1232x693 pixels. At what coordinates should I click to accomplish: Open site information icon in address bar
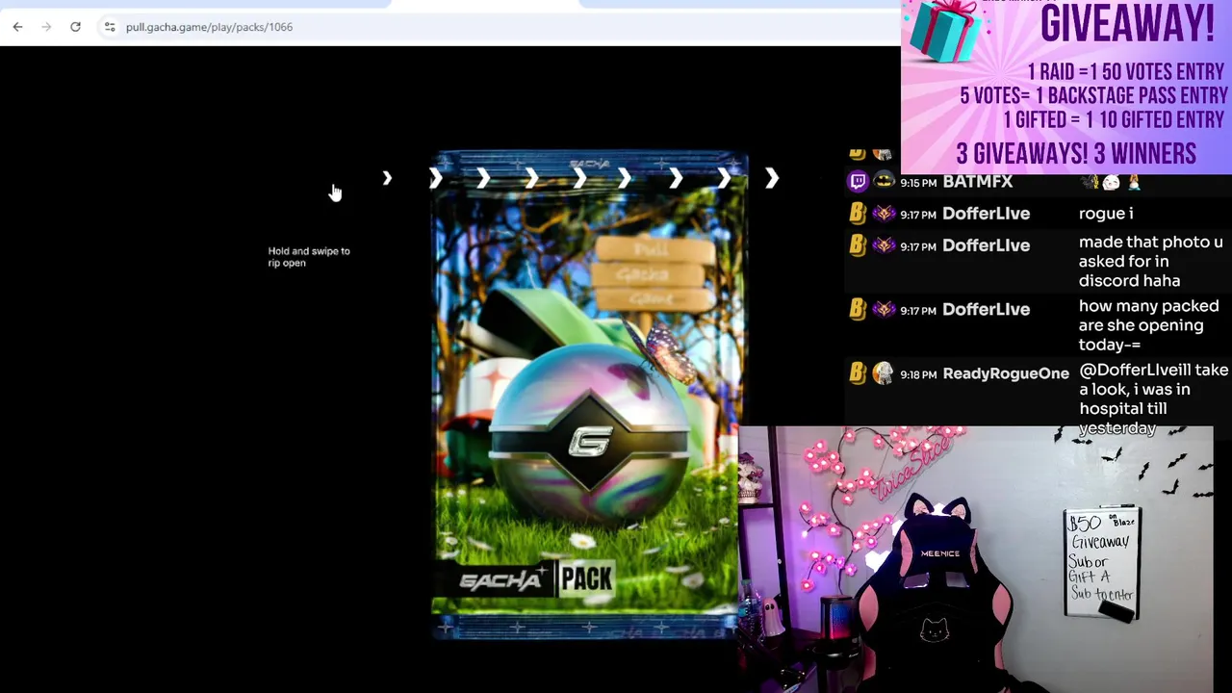point(110,27)
